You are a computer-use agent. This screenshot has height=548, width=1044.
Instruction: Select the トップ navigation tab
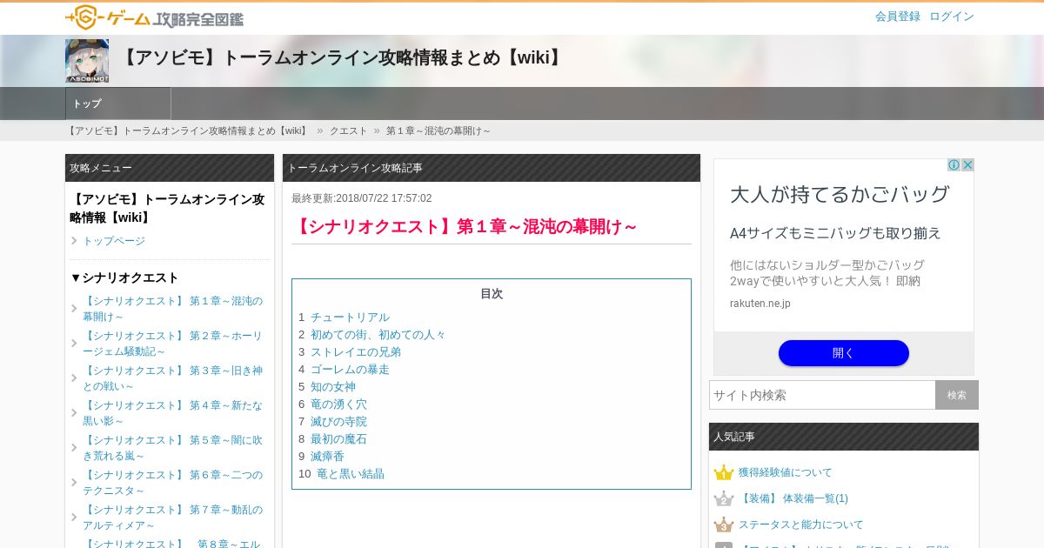(118, 104)
